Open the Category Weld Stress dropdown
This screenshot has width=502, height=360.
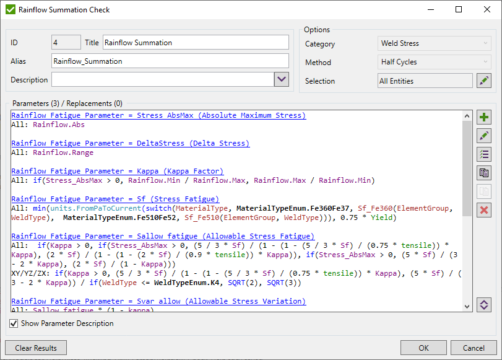click(x=435, y=43)
